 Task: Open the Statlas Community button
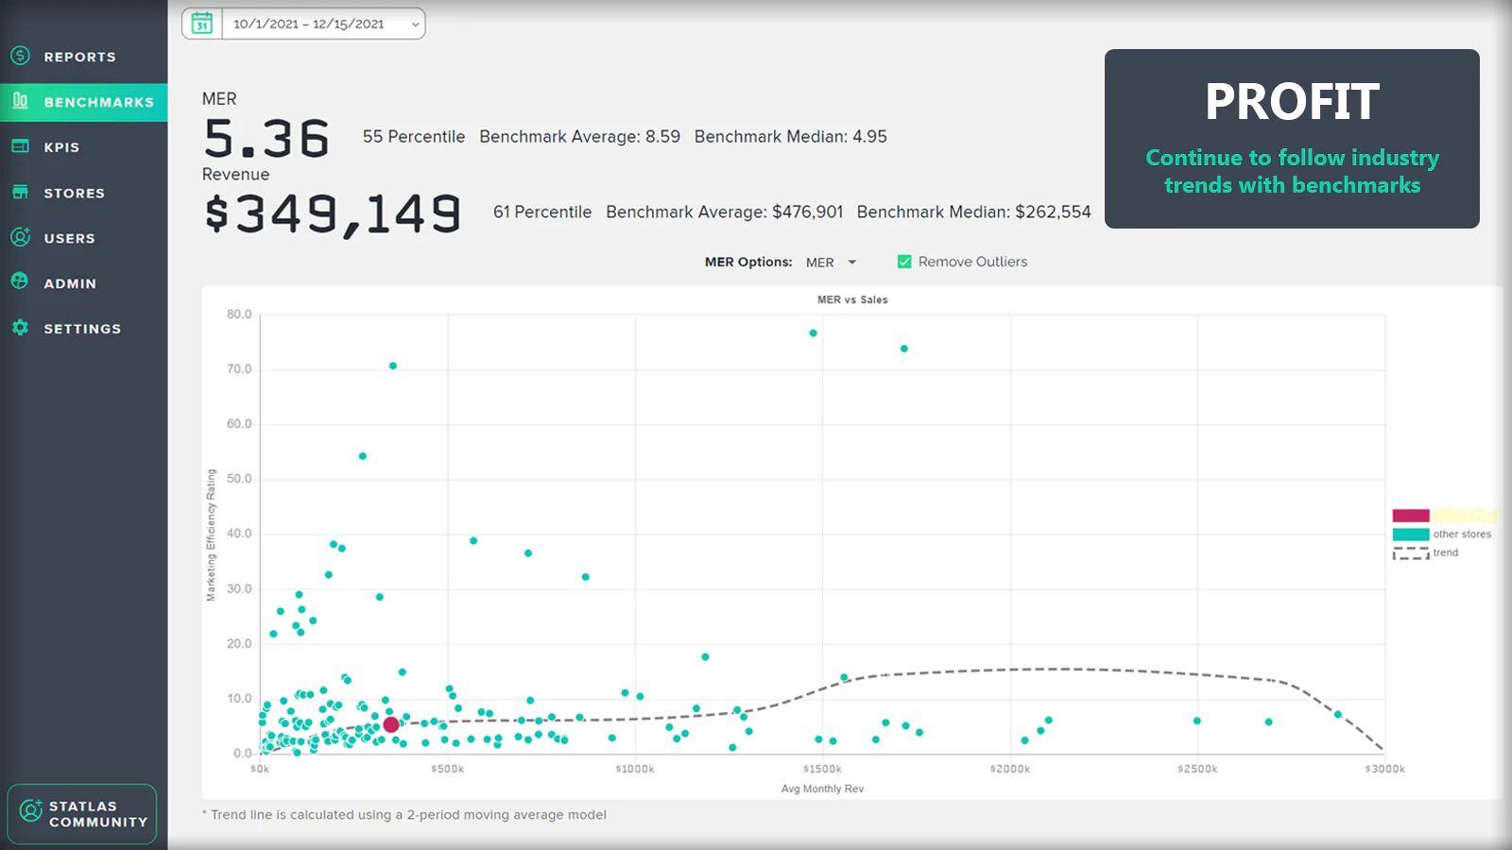pyautogui.click(x=82, y=814)
